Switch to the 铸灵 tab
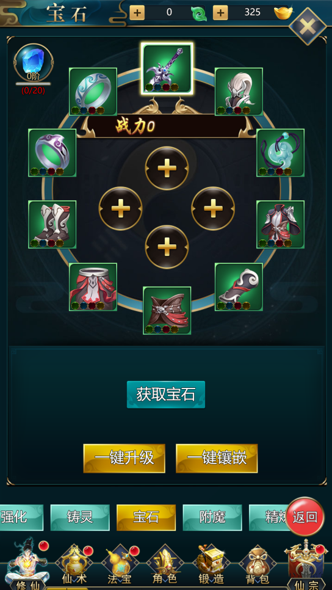The image size is (332, 590). coord(80,517)
